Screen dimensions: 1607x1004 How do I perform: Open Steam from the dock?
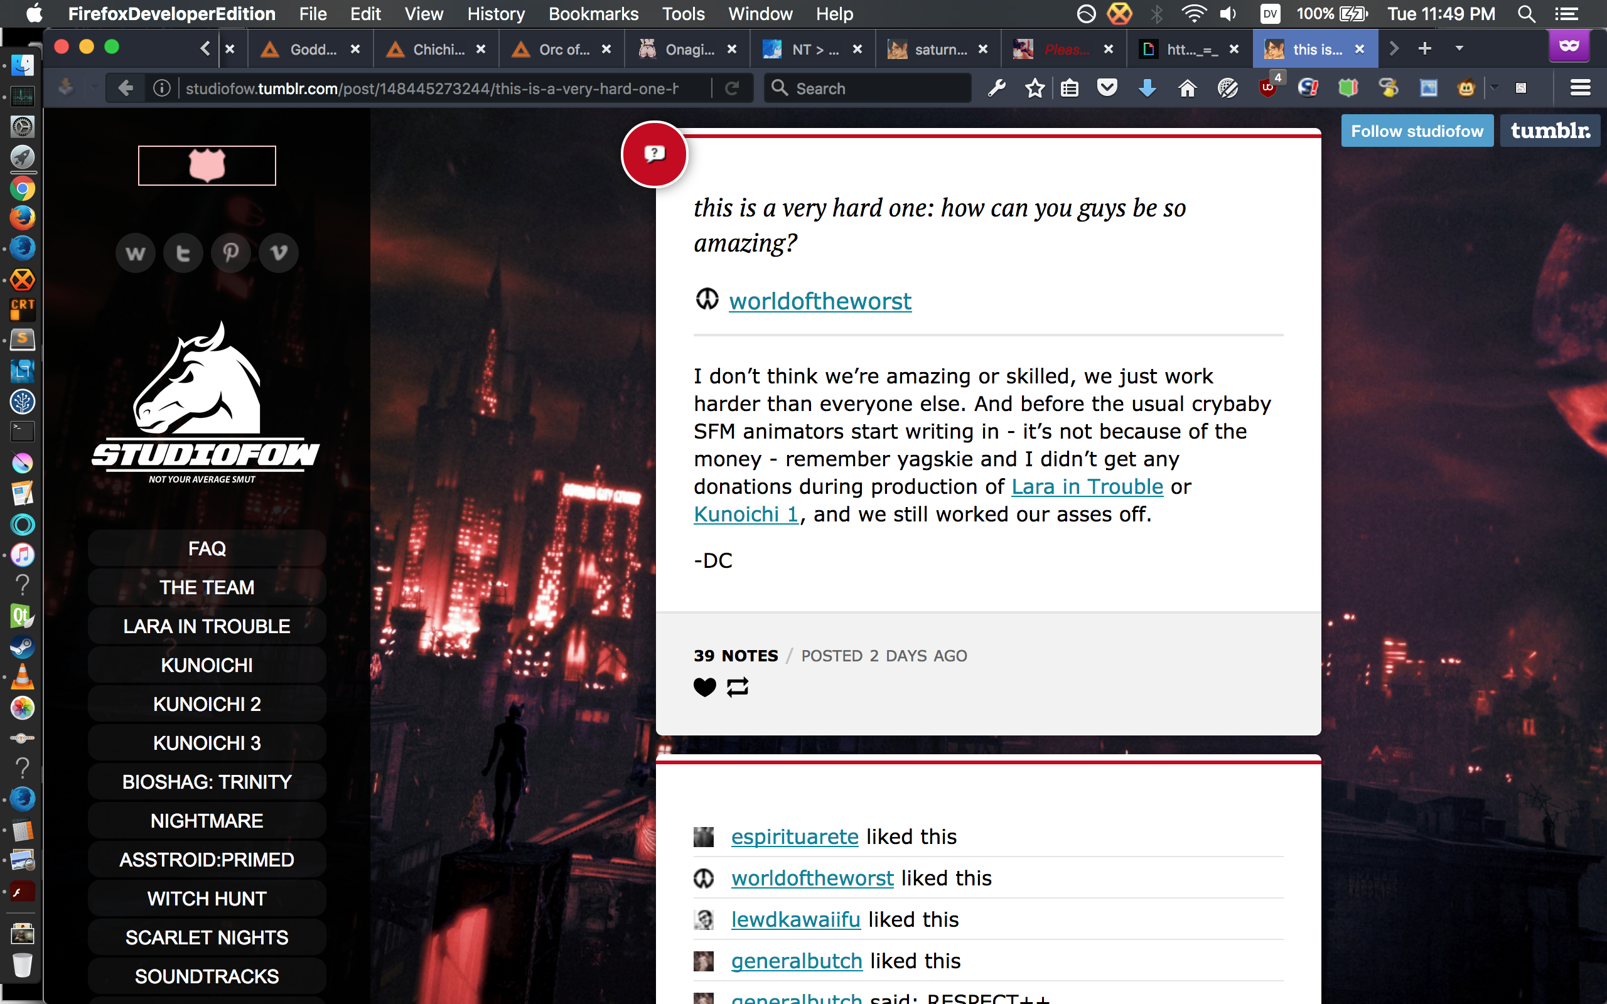pos(22,647)
